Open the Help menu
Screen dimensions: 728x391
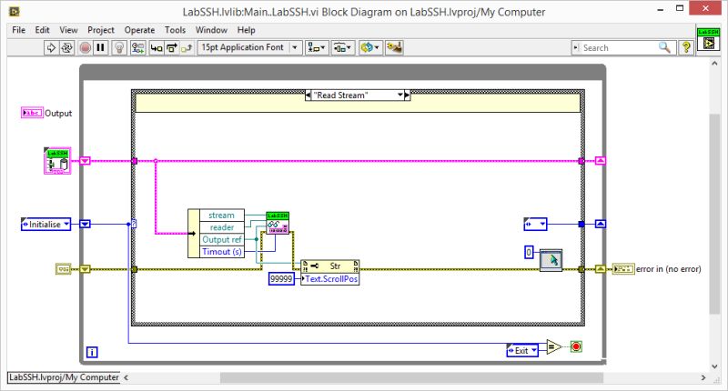pos(246,30)
